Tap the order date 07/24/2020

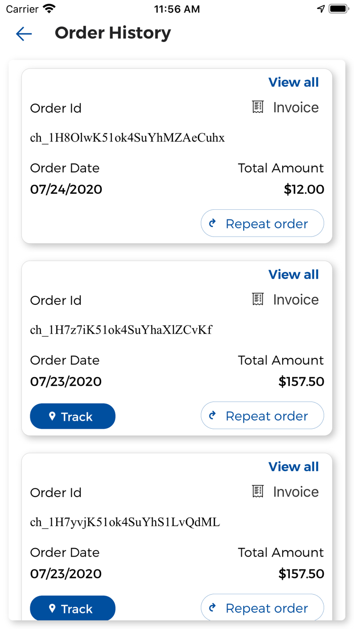click(x=66, y=189)
